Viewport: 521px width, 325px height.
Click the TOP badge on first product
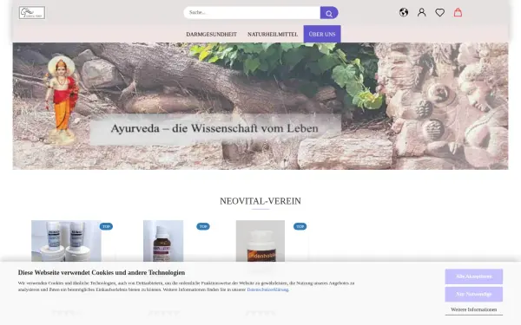[106, 226]
